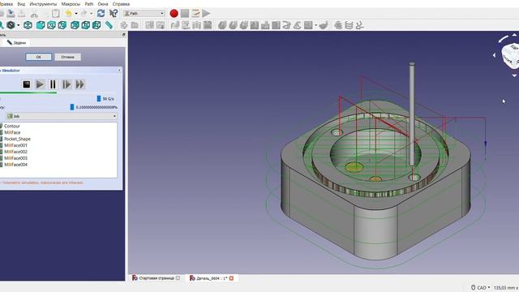Step the simulation forward once

click(x=66, y=84)
